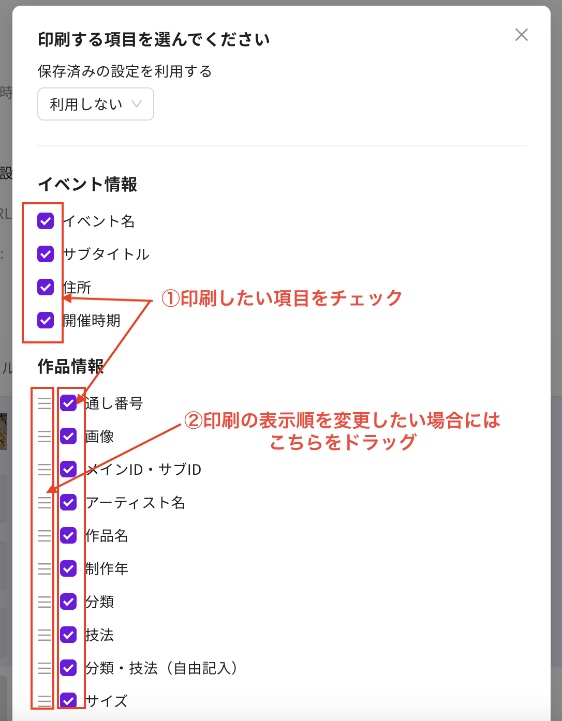Uncheck the サブタイトル checkbox

[x=45, y=254]
